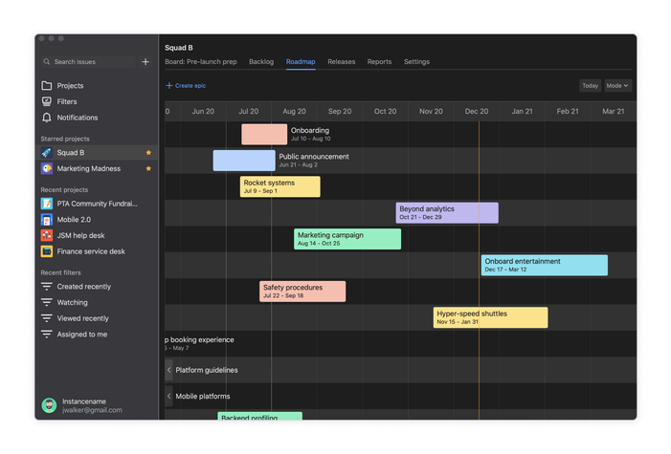Click the plus icon beside search
This screenshot has height=454, width=671.
145,62
